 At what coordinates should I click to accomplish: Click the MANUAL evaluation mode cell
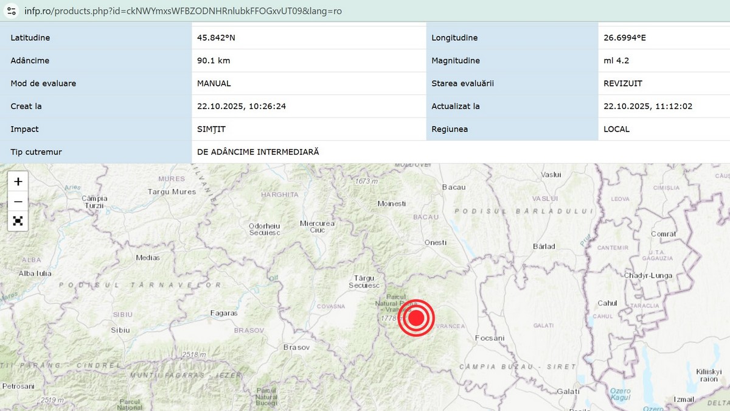point(214,83)
